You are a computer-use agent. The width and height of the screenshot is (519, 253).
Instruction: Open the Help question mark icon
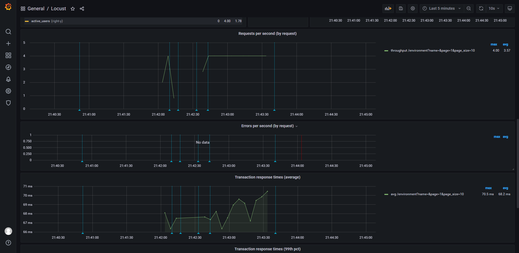8,243
